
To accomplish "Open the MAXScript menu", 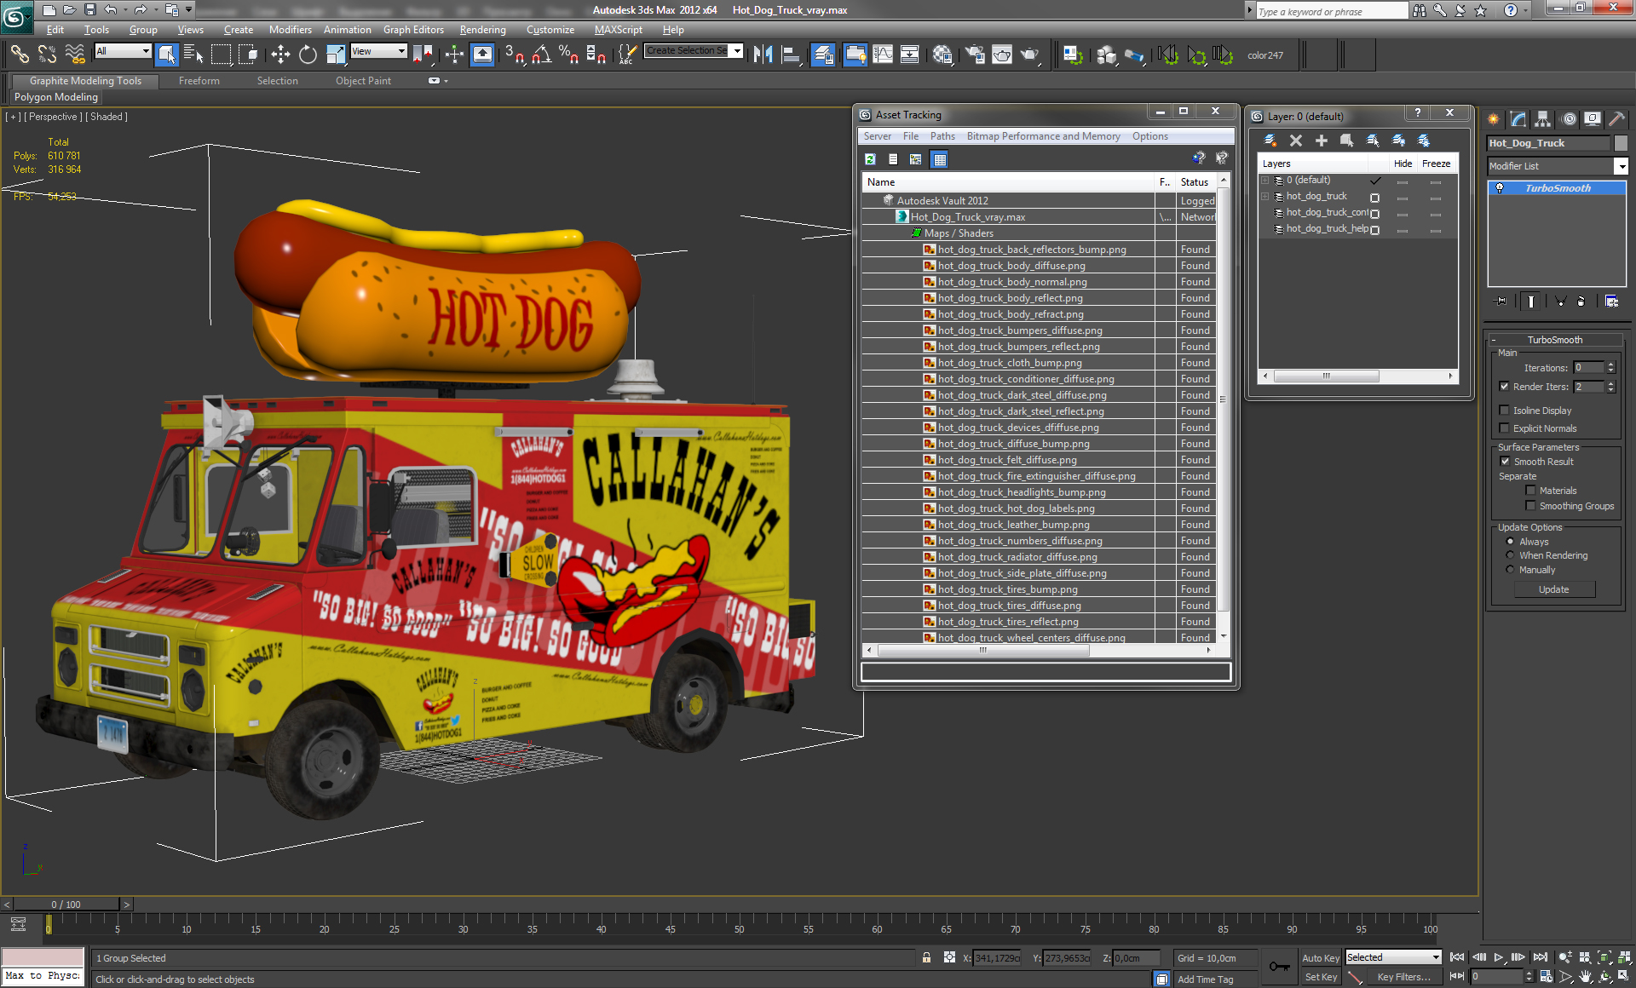I will [x=618, y=30].
